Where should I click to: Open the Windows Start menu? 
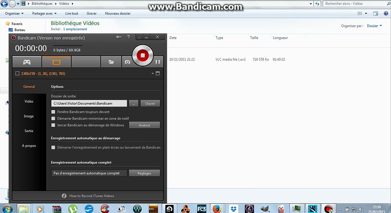[7, 209]
